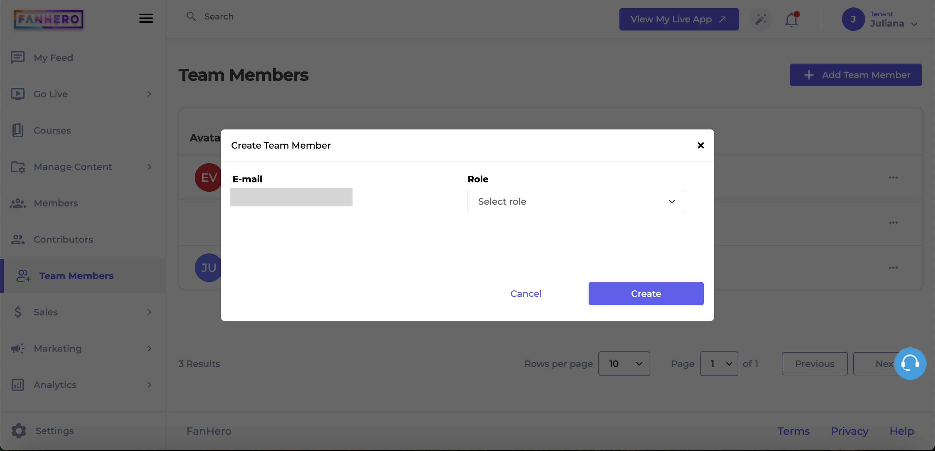Open the Privacy footer link
The height and width of the screenshot is (451, 935).
pos(849,431)
